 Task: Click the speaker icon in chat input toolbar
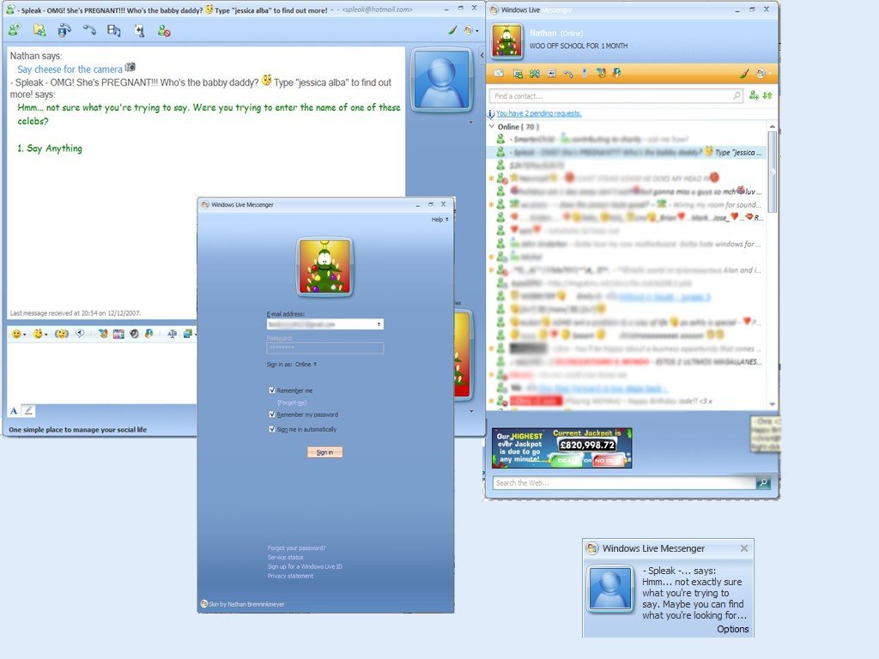tap(134, 334)
